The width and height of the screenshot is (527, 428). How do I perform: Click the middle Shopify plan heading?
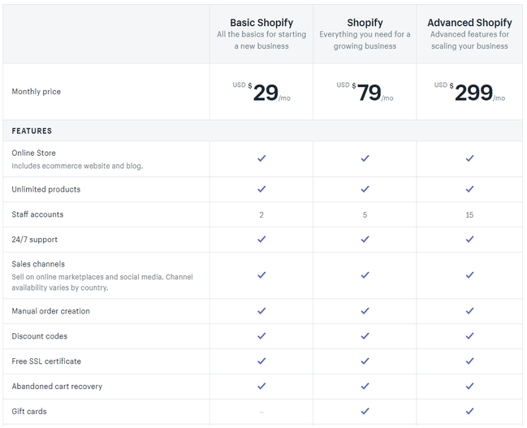coord(365,23)
